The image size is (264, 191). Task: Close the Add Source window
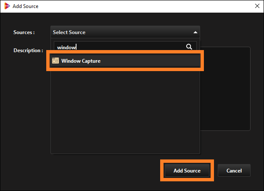[257, 6]
